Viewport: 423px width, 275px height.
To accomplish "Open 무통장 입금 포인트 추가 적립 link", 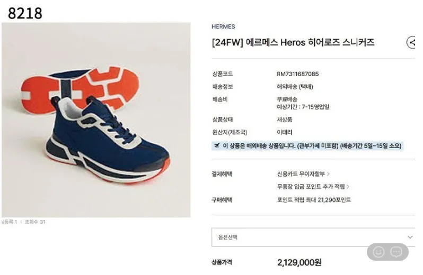I will coord(311,187).
